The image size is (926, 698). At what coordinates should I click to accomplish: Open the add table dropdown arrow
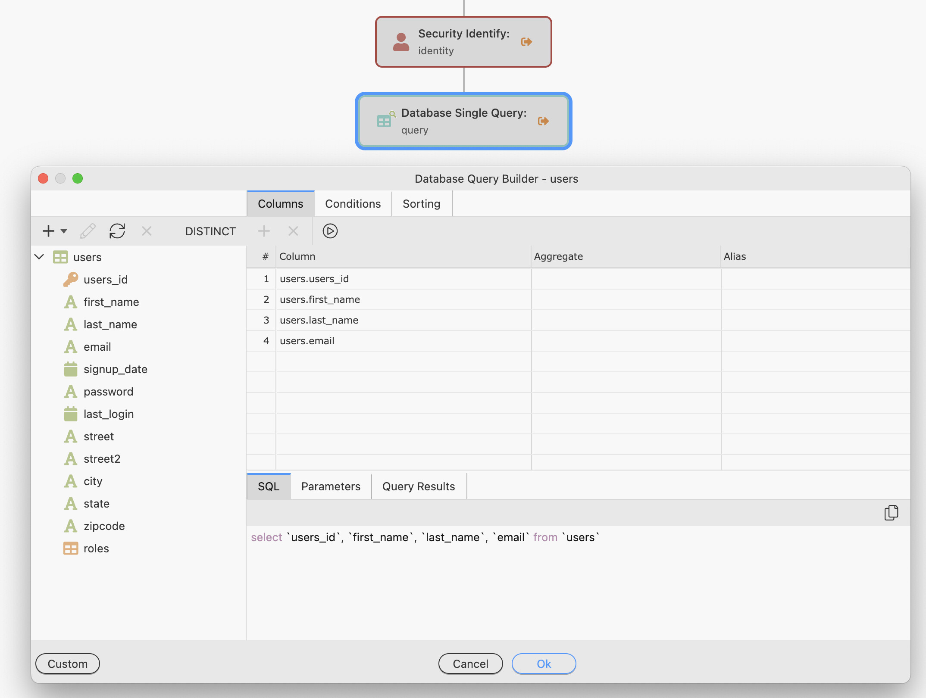pos(64,231)
